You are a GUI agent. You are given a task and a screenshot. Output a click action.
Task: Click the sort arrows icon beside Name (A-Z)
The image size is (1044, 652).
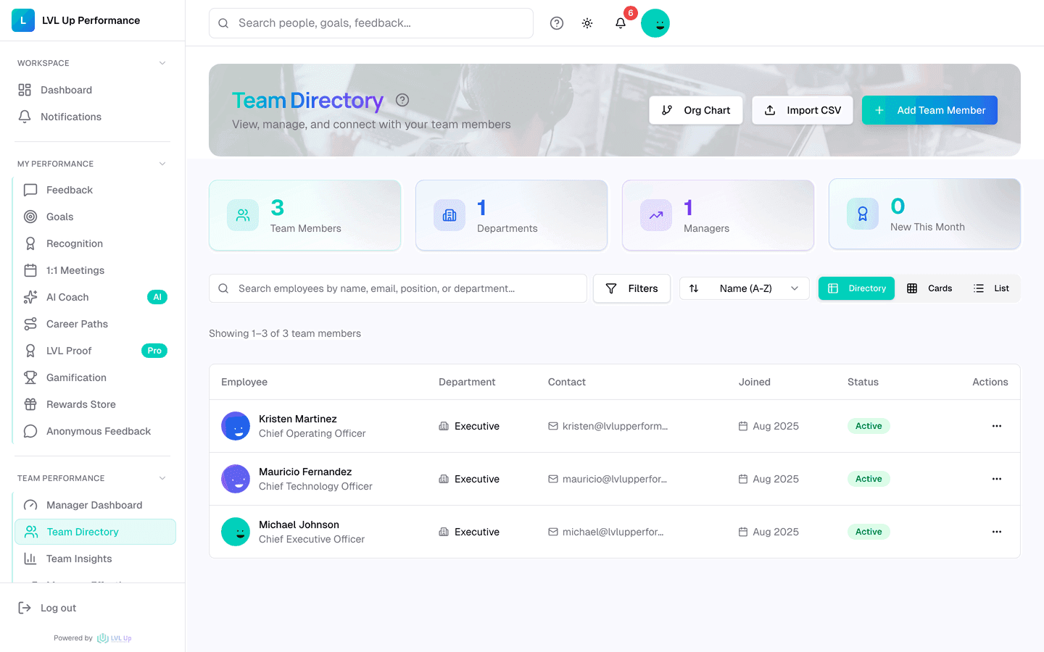point(694,288)
